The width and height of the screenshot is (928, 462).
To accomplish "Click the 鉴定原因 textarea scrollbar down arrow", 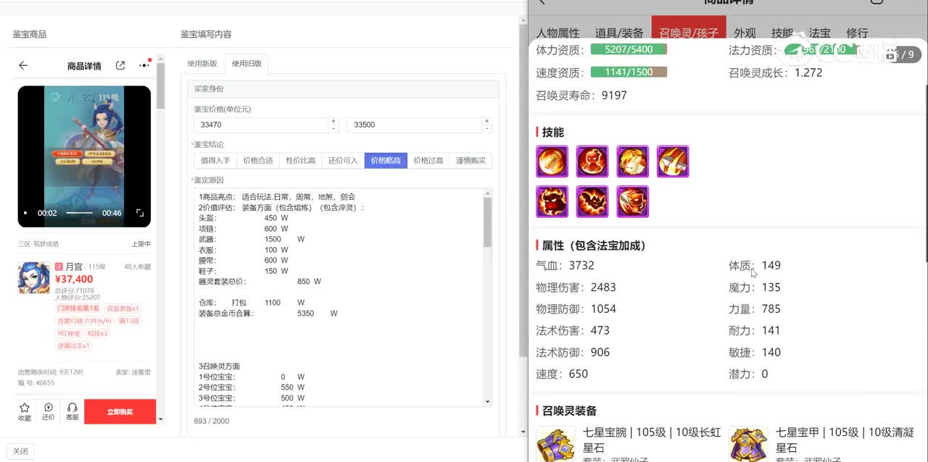I will click(487, 402).
